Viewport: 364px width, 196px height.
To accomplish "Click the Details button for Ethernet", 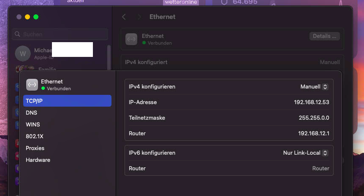I will coord(324,36).
